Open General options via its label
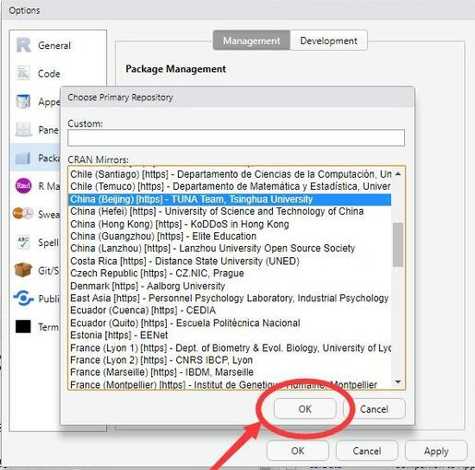The image size is (475, 470). coord(54,45)
